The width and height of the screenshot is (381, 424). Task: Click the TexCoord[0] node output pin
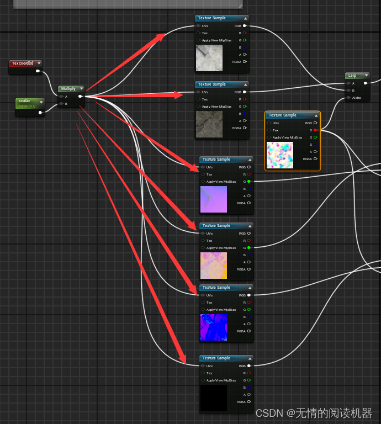[38, 71]
